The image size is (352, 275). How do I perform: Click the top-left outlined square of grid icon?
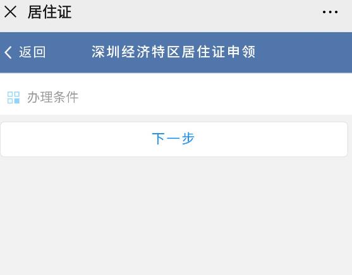(x=10, y=94)
